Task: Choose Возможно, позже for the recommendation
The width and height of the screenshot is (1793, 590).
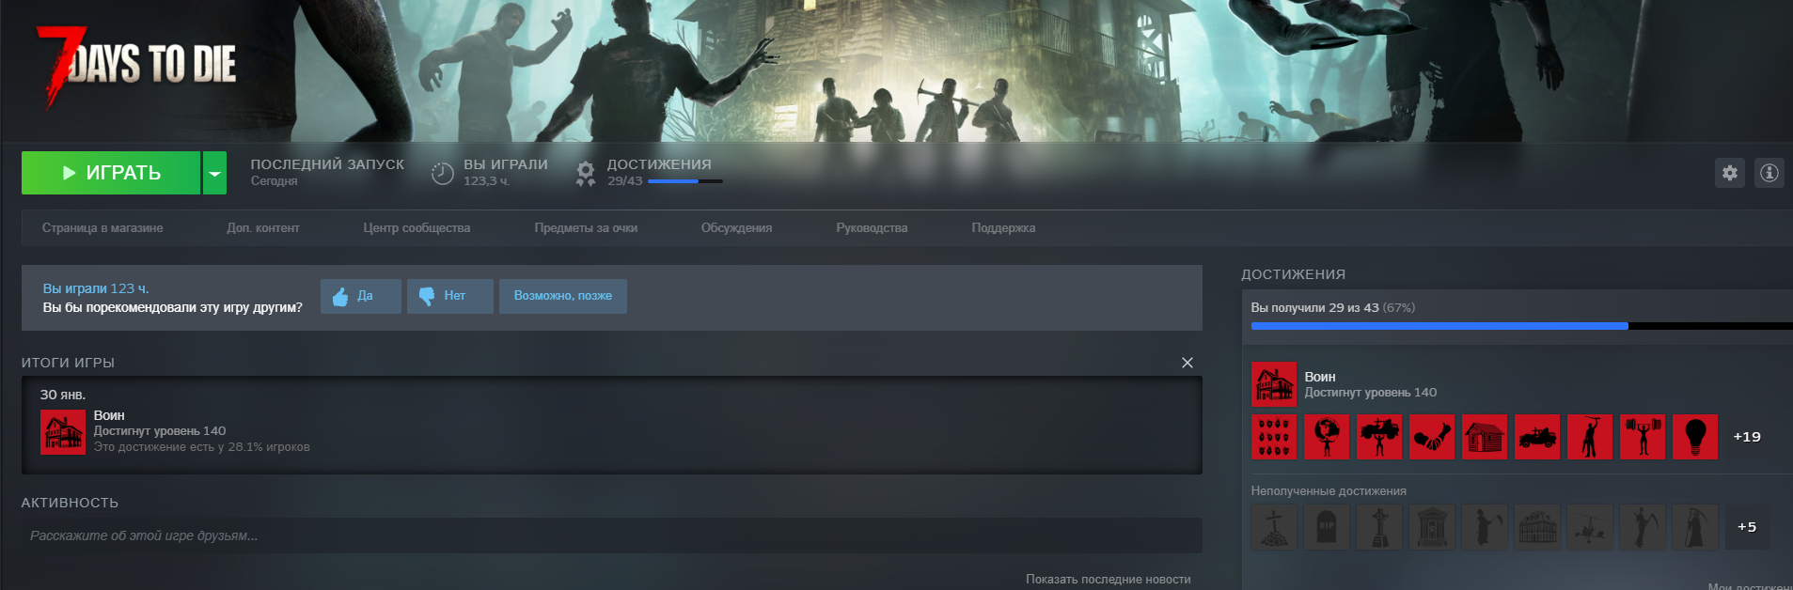Action: pyautogui.click(x=563, y=296)
